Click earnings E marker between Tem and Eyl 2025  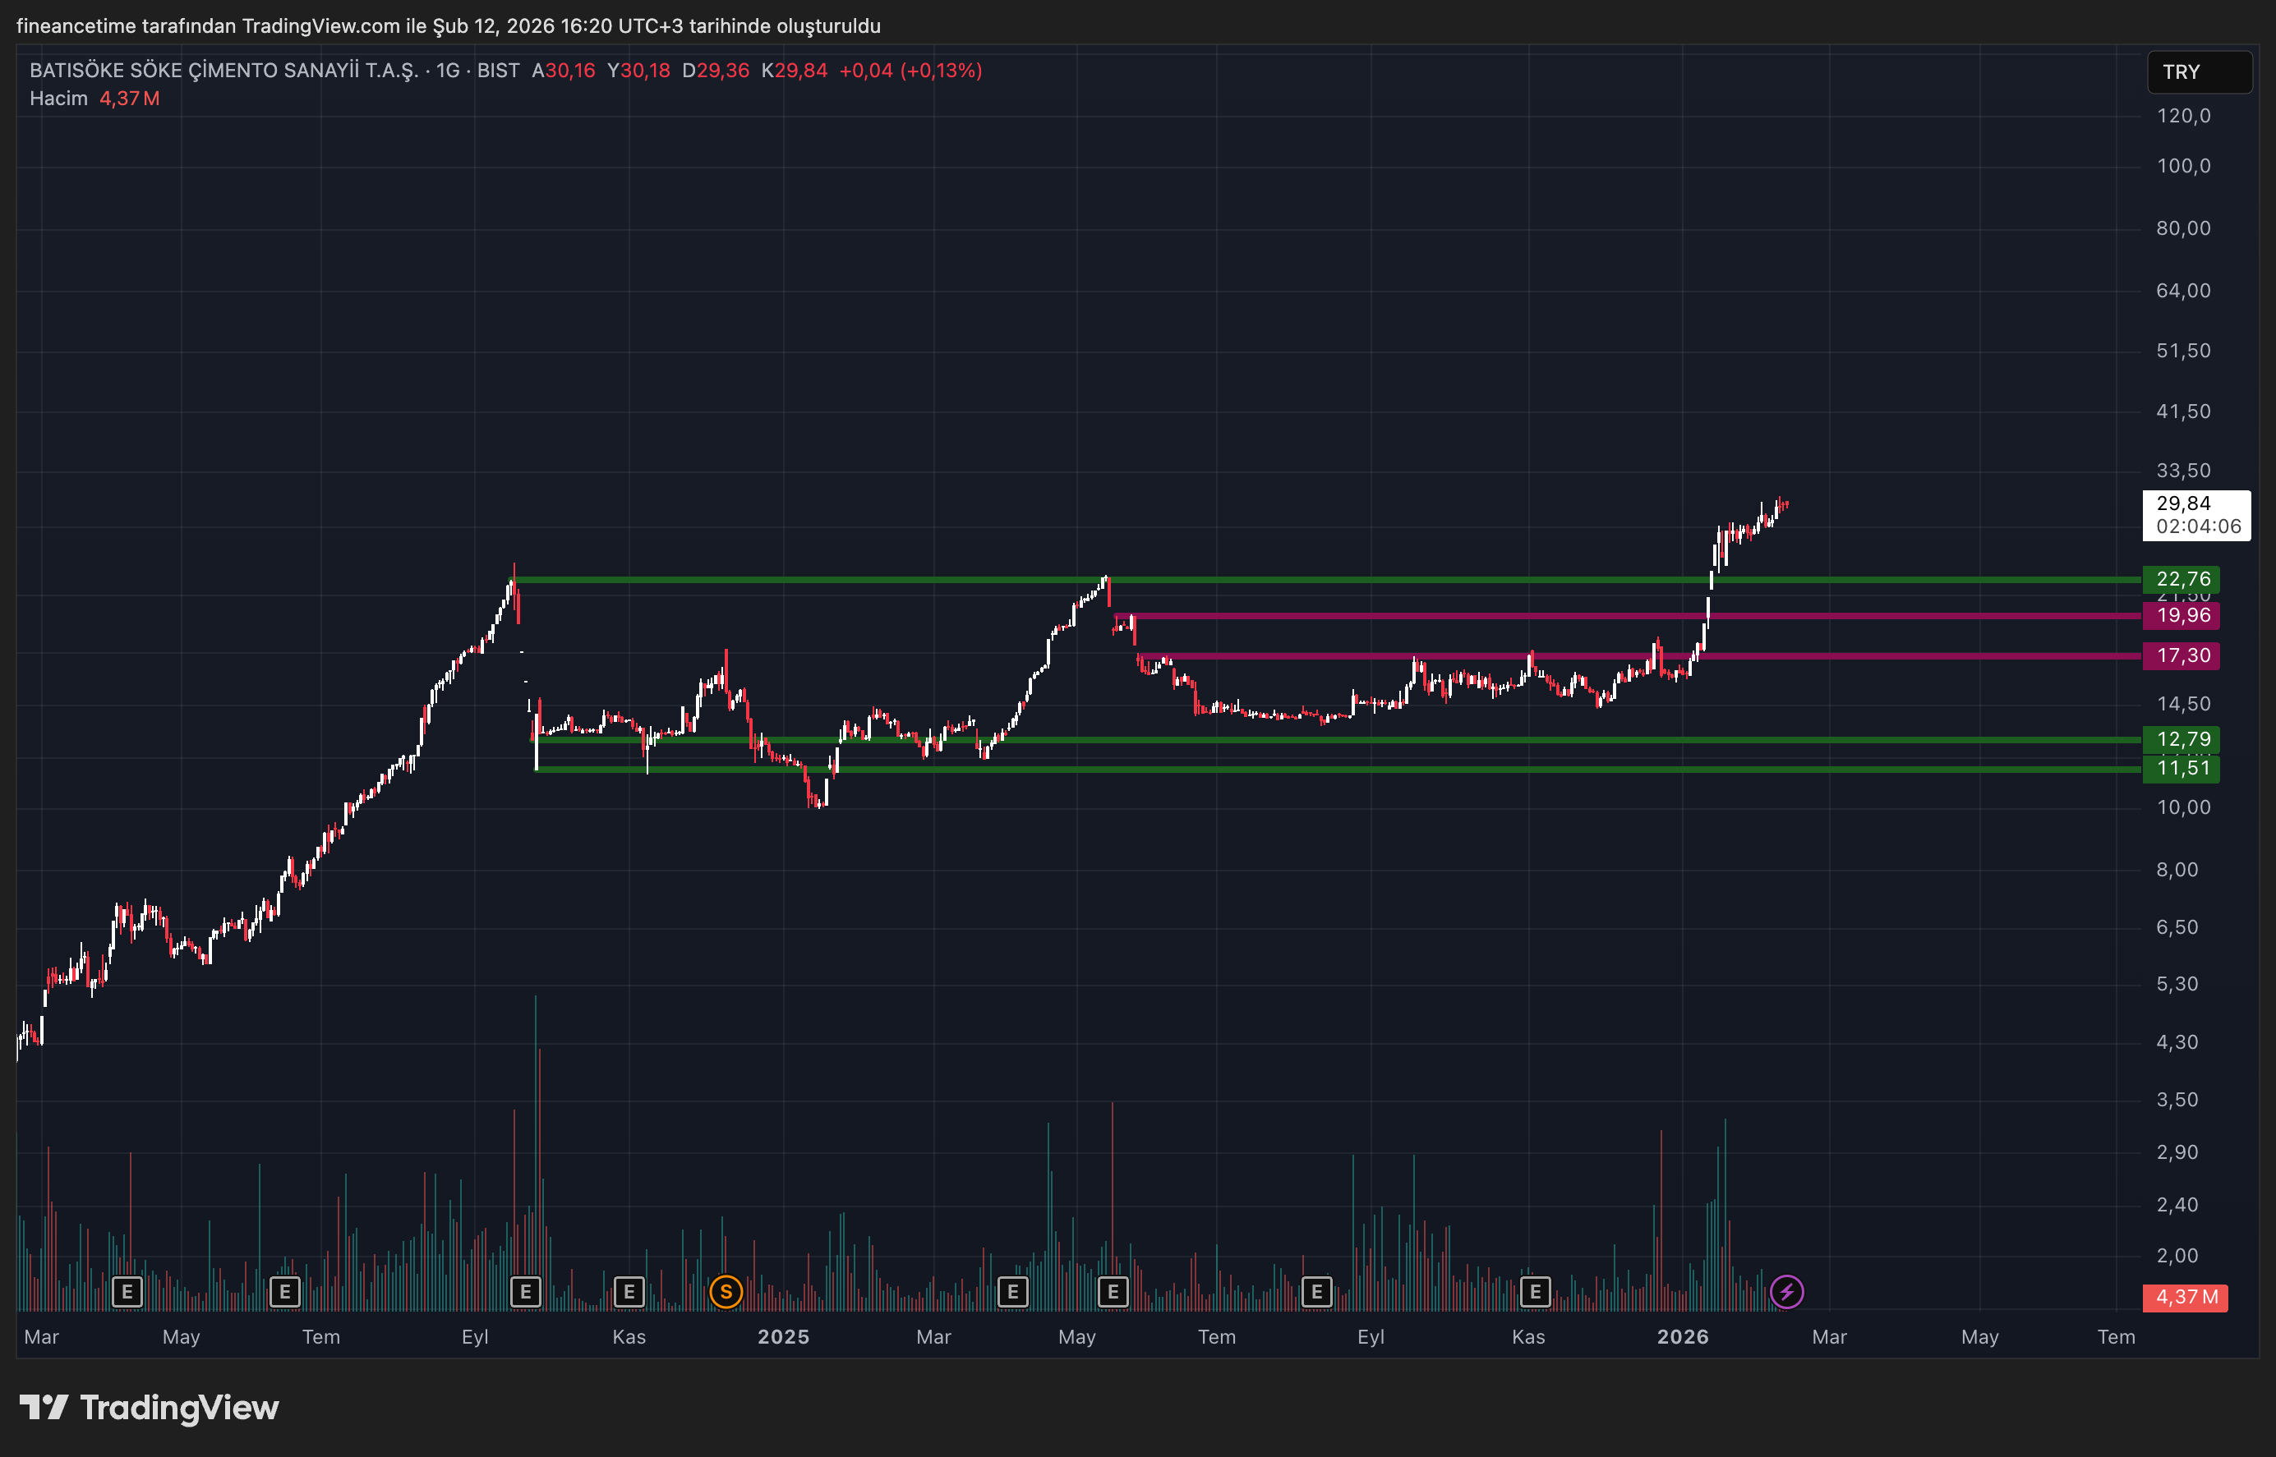[x=1316, y=1291]
